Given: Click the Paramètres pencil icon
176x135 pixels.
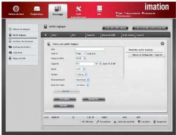Looking at the screenshot, I should [98, 122].
